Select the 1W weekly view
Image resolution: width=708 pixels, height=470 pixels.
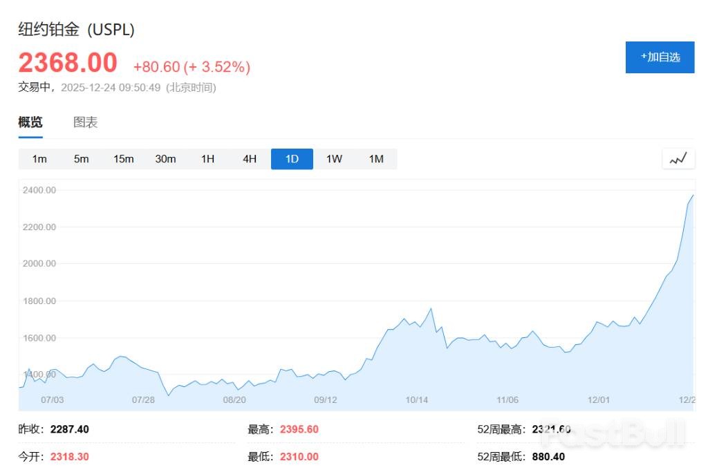[x=334, y=158]
